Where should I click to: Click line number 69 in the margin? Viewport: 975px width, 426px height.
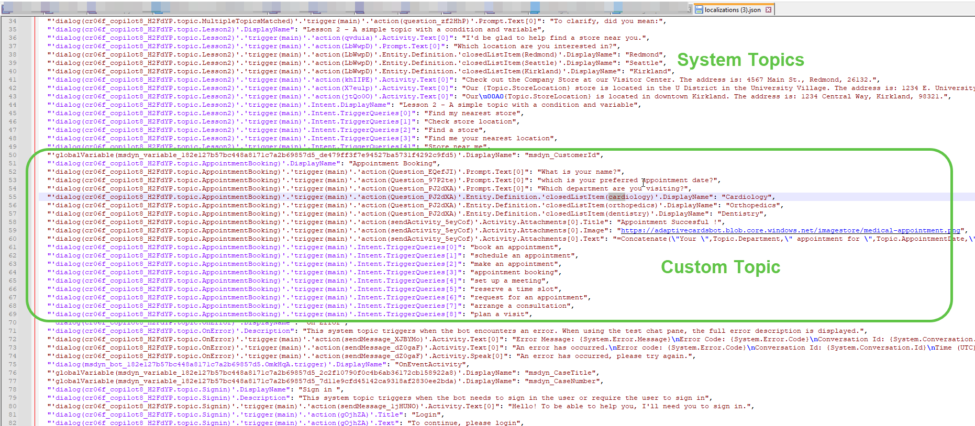tap(13, 314)
